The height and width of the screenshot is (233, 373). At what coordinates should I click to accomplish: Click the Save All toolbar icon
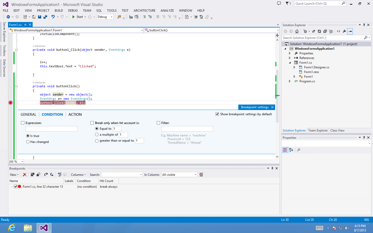45,17
